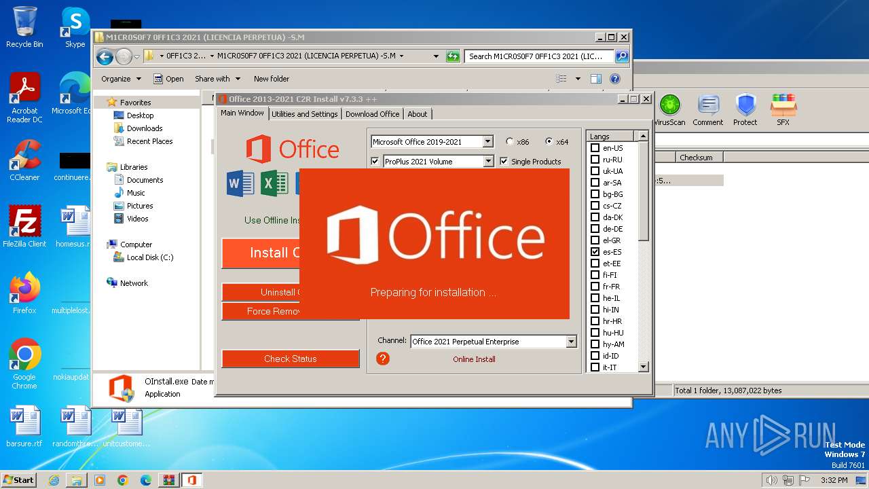Viewport: 869px width, 489px height.
Task: Open Explorer help question icon
Action: pyautogui.click(x=615, y=79)
